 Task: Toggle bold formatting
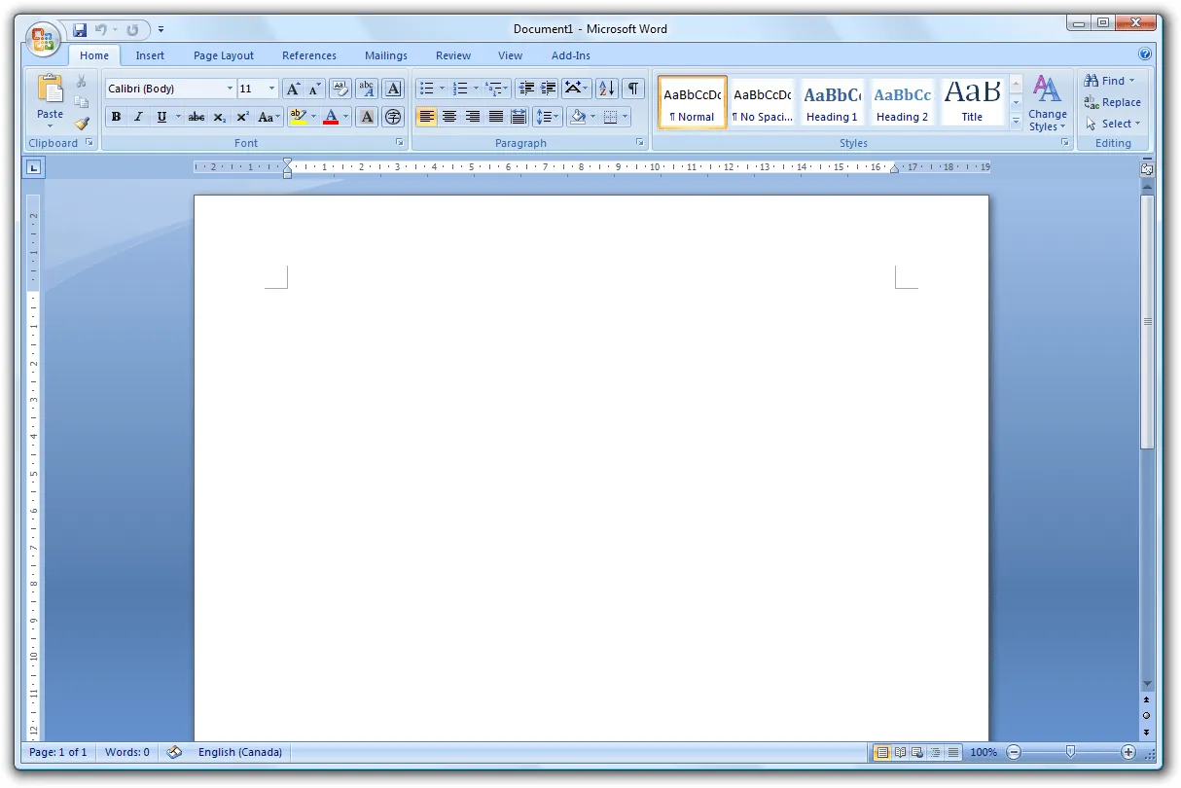[116, 117]
